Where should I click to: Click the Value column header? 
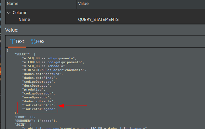pos(83,4)
